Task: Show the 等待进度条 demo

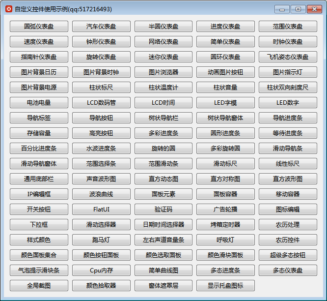Action: 288,133
